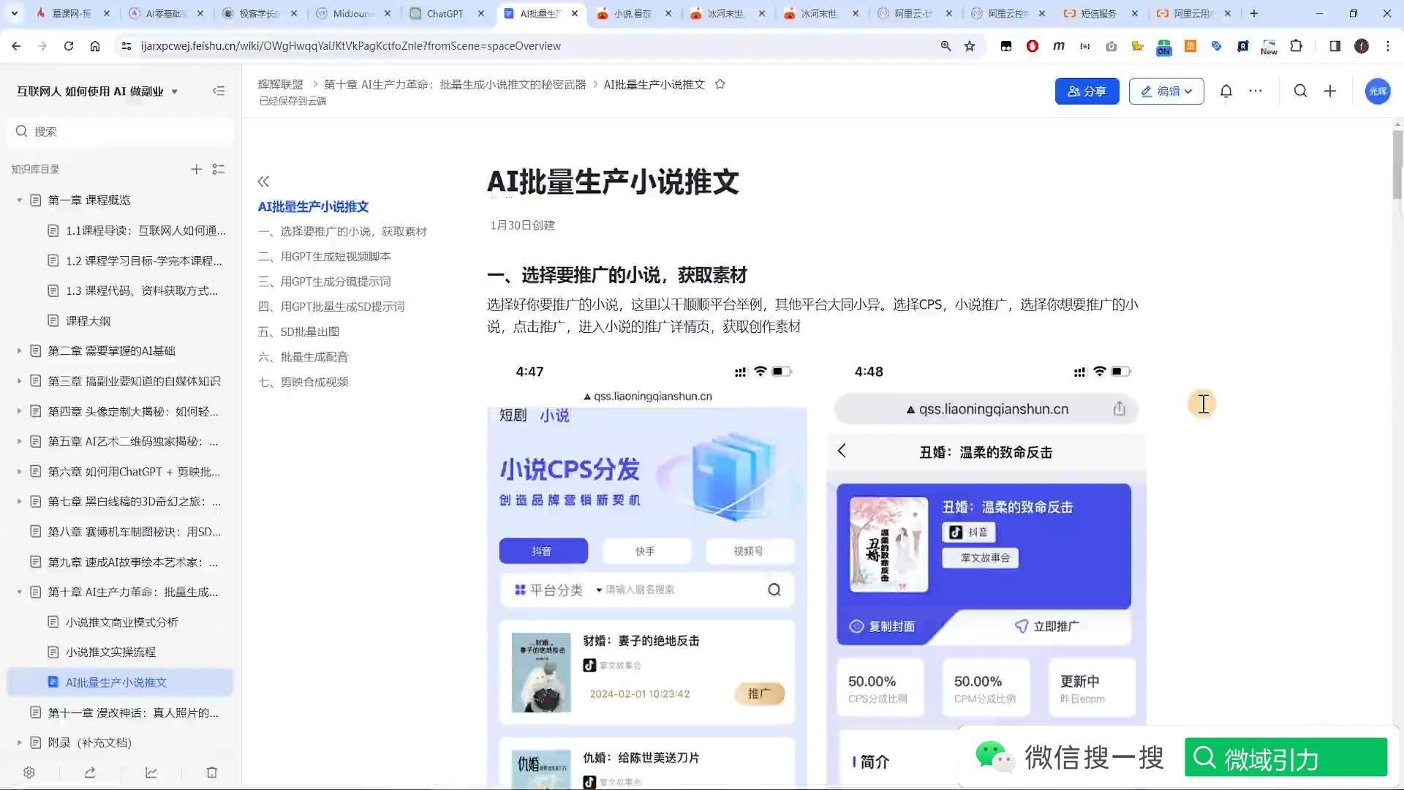The width and height of the screenshot is (1404, 790).
Task: Click the sidebar 搜索 input field
Action: (121, 131)
